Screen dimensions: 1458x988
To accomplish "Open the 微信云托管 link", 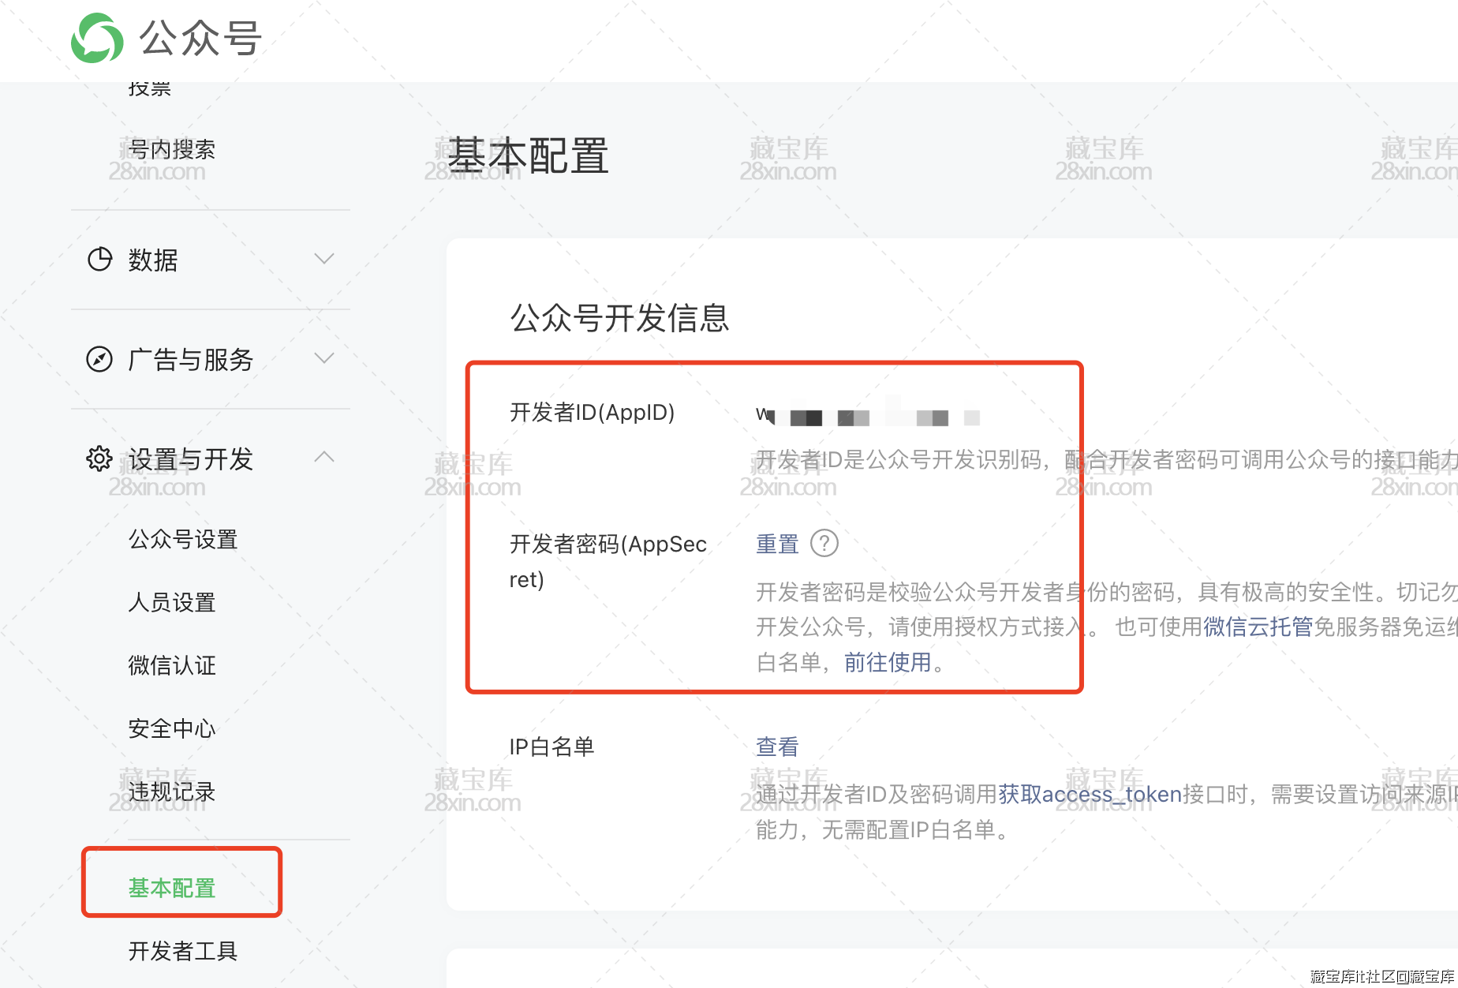I will point(1258,627).
